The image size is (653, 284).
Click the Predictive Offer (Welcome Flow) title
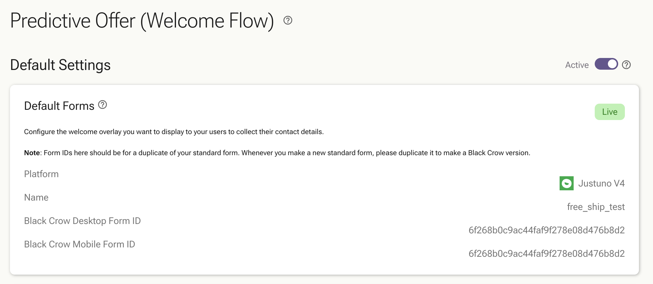click(142, 21)
